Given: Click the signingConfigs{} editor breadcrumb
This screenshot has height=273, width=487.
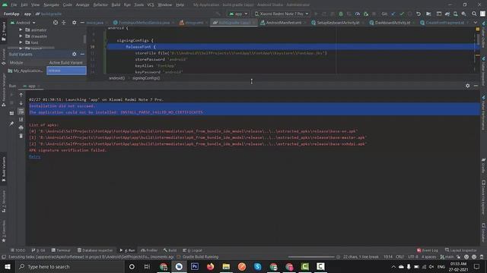Looking at the screenshot, I should coord(146,78).
